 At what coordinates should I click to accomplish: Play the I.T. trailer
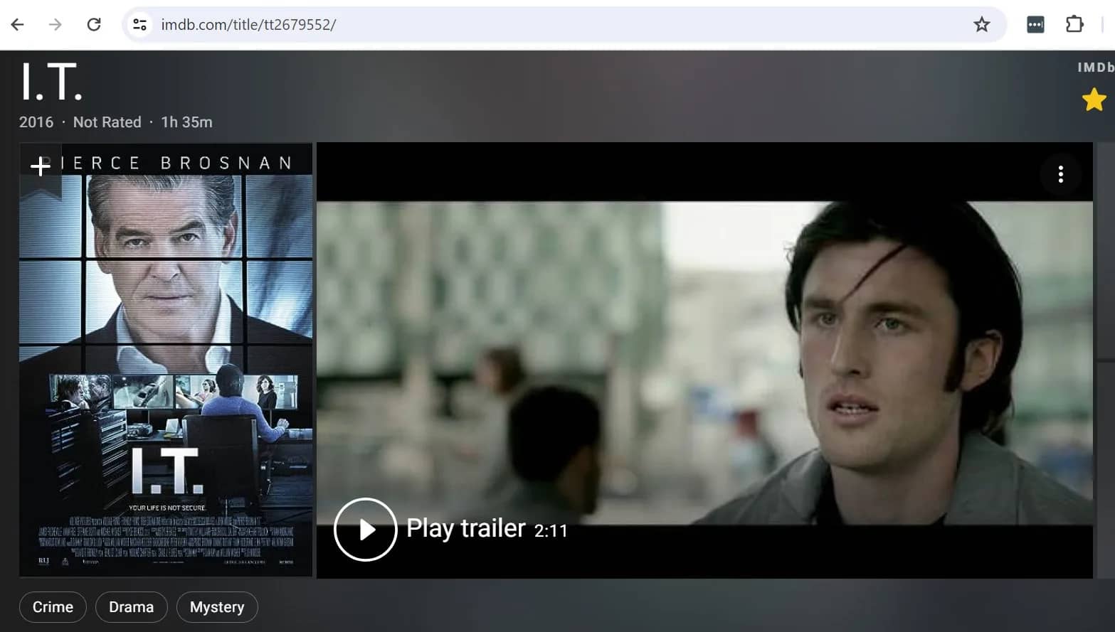tap(365, 530)
